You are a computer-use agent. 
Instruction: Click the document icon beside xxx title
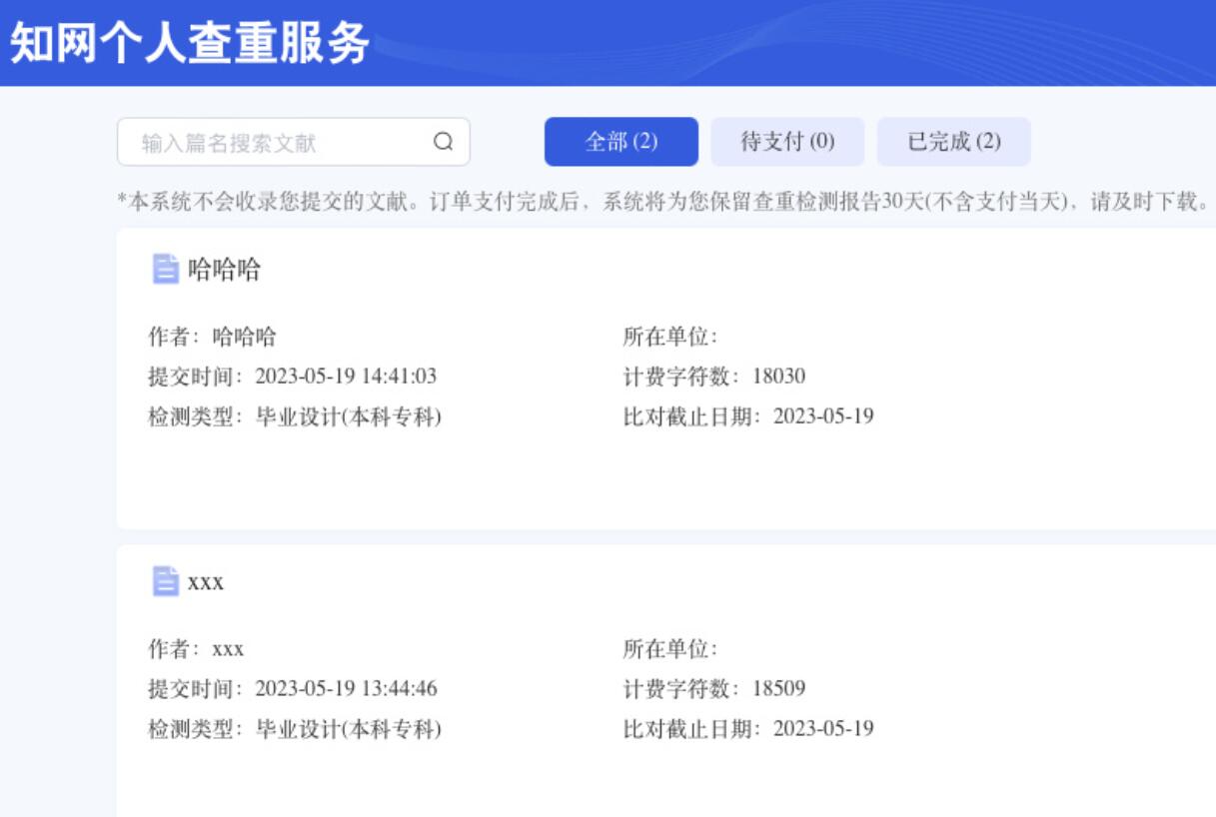coord(165,581)
